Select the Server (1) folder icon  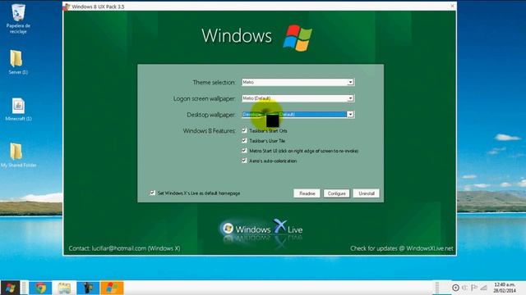[17, 62]
